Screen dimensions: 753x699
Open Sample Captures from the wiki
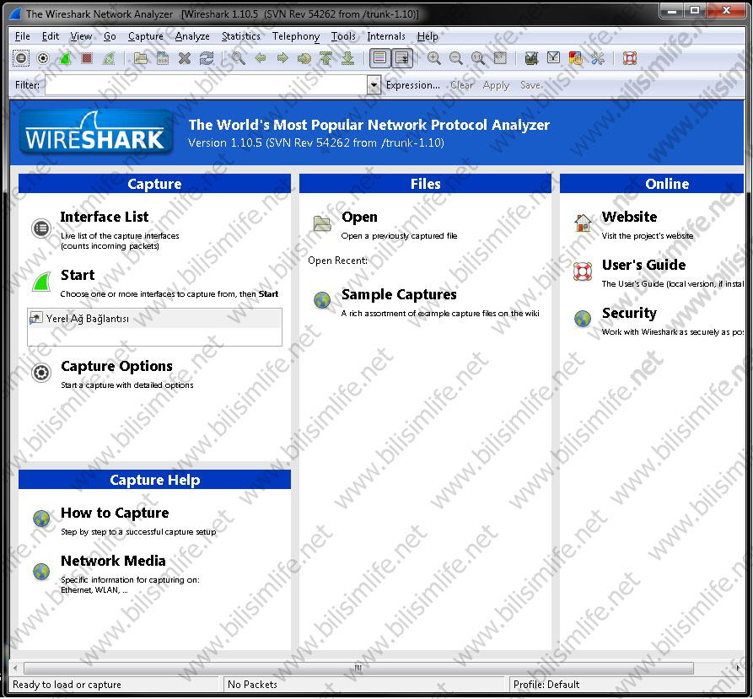399,294
